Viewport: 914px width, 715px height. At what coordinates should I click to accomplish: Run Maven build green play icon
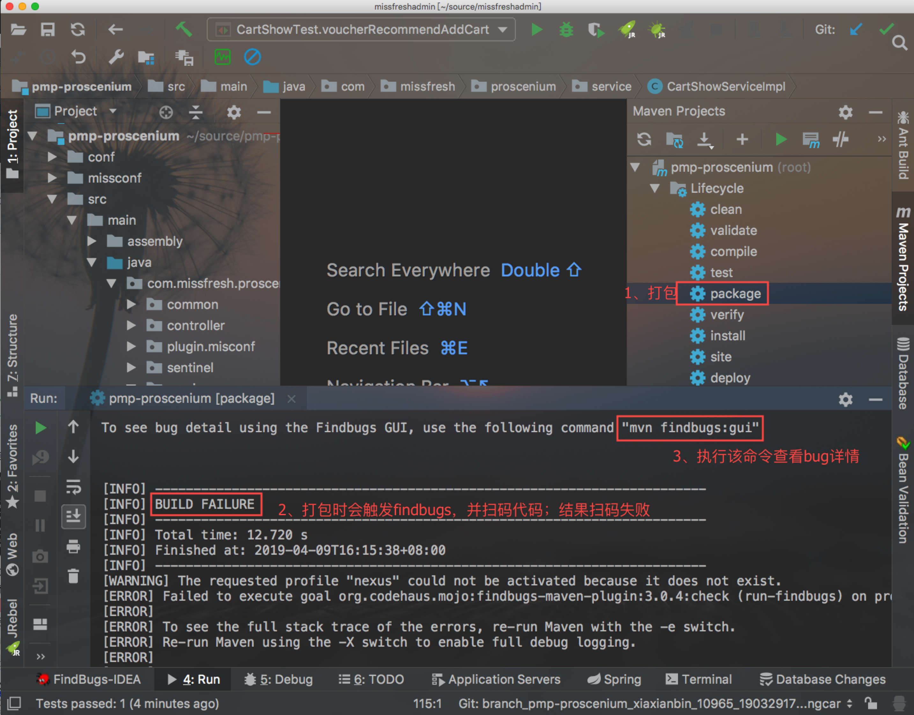[780, 139]
